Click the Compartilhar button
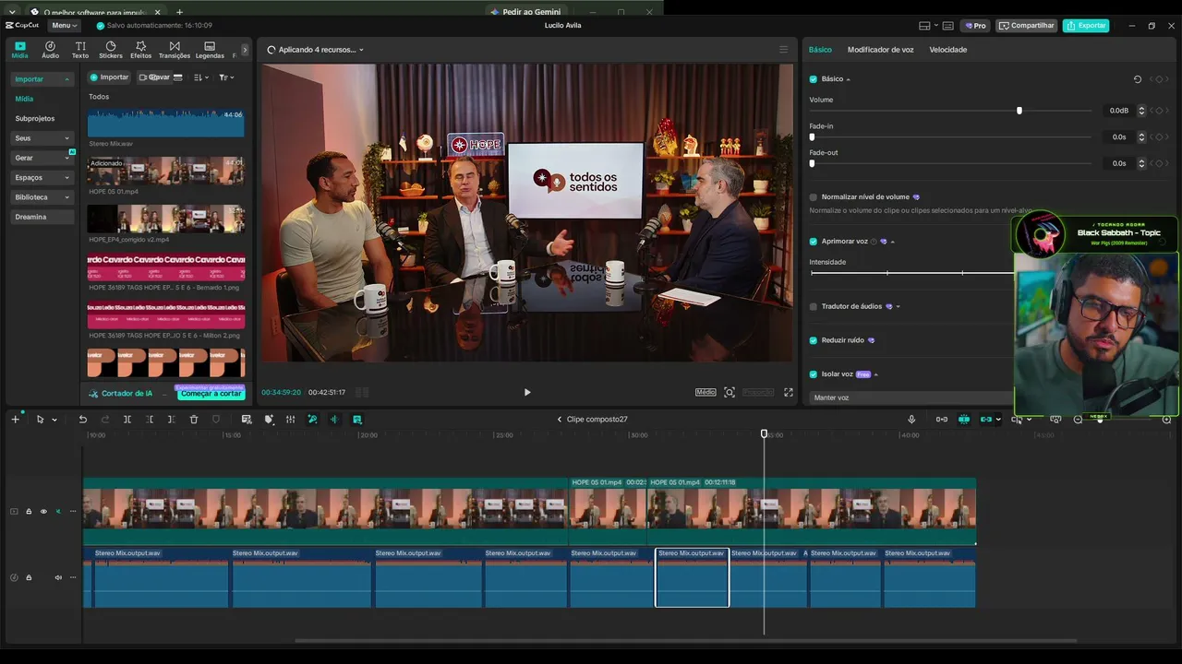The width and height of the screenshot is (1182, 664). [1027, 26]
